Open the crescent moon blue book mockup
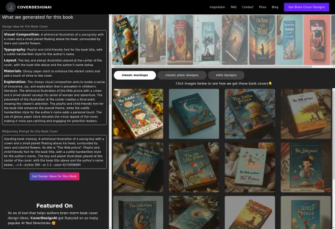 tap(194, 114)
